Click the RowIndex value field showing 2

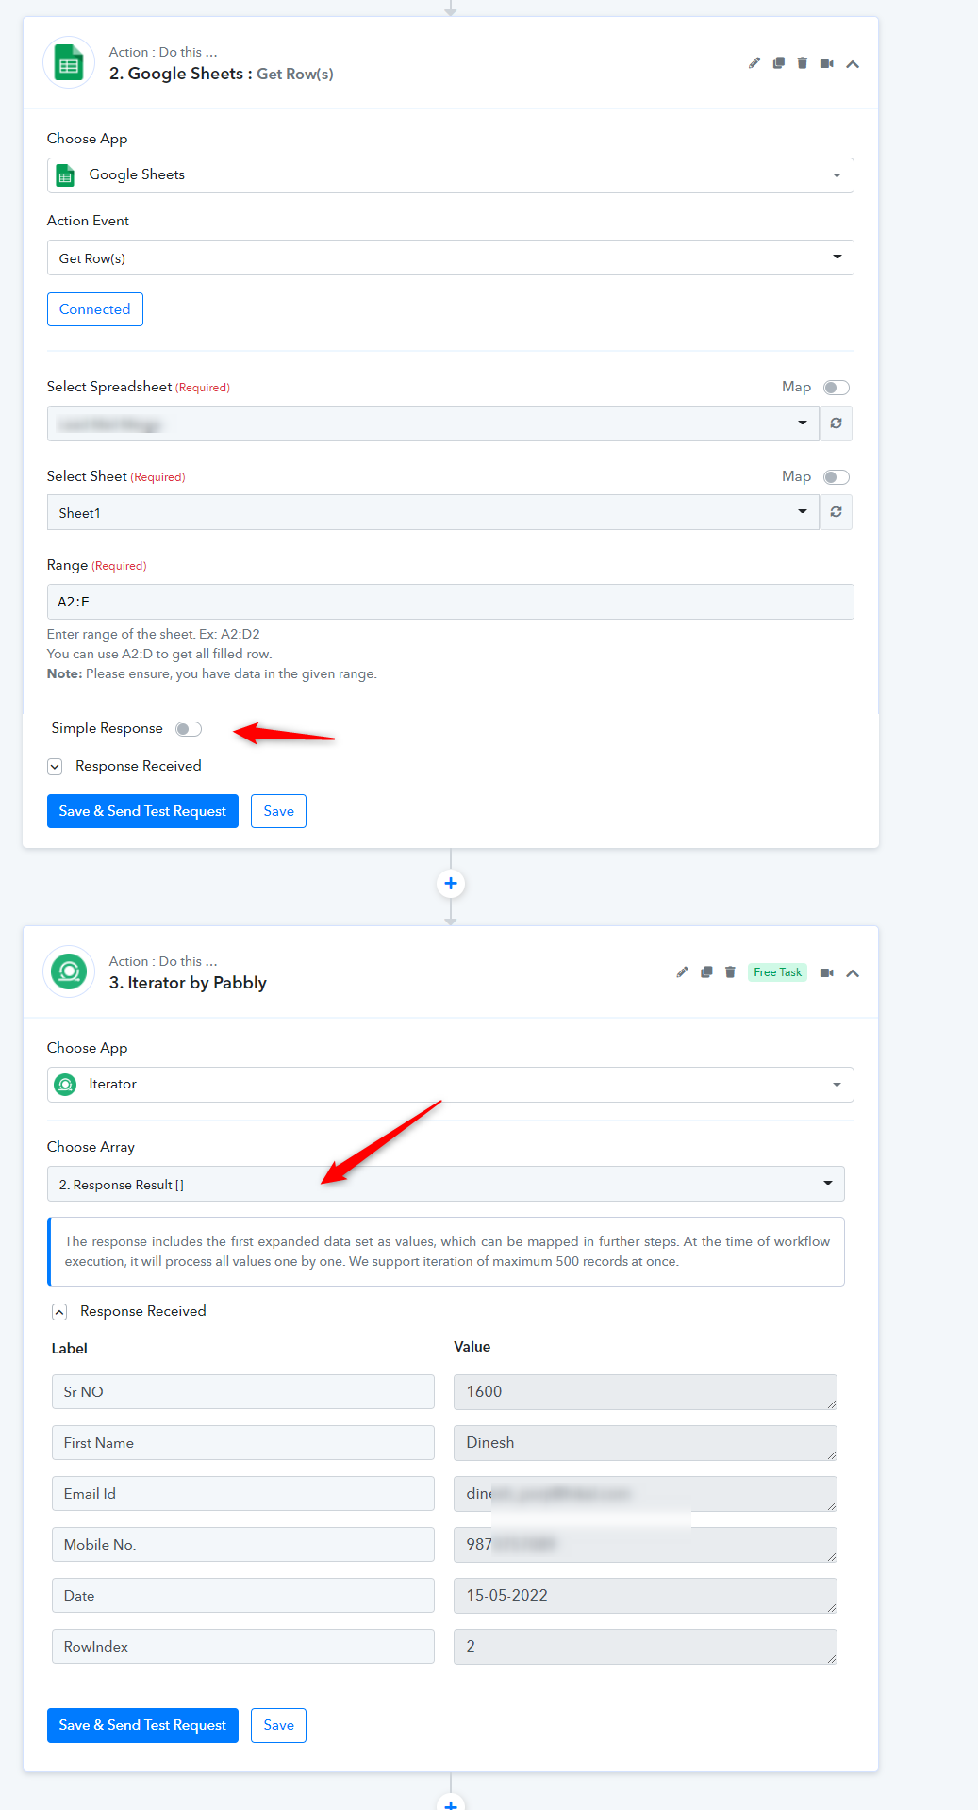645,1647
